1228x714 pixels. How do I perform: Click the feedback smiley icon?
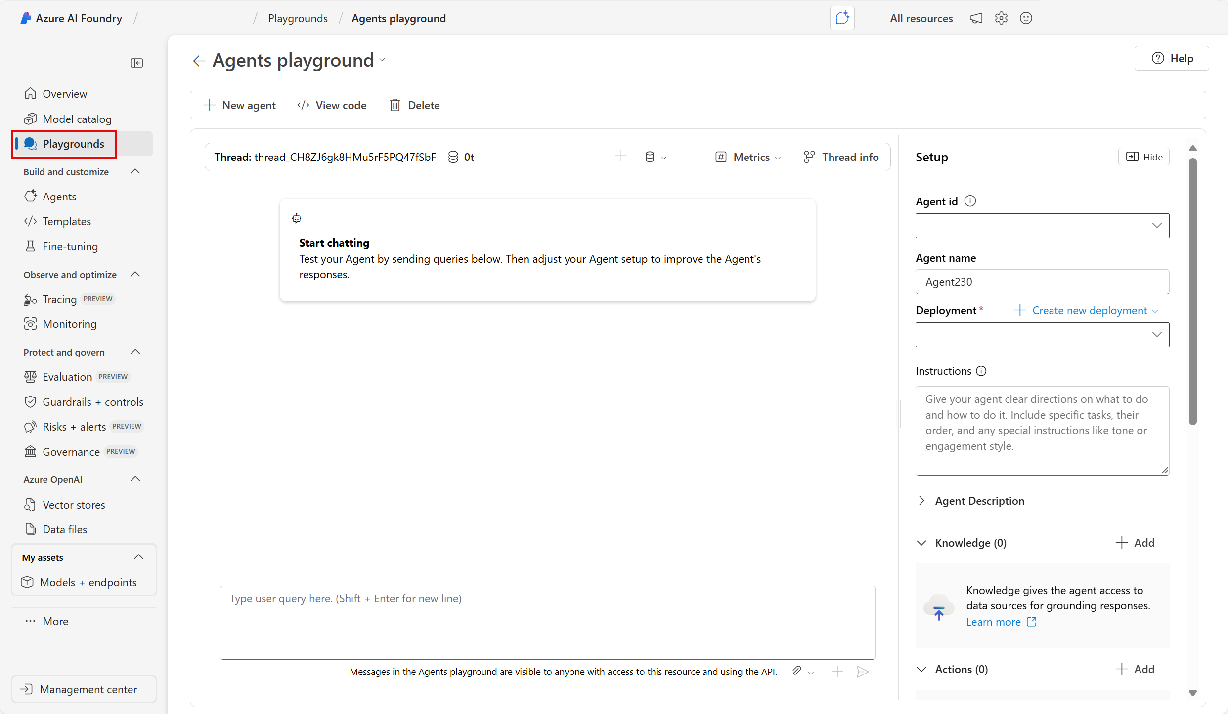point(1026,18)
